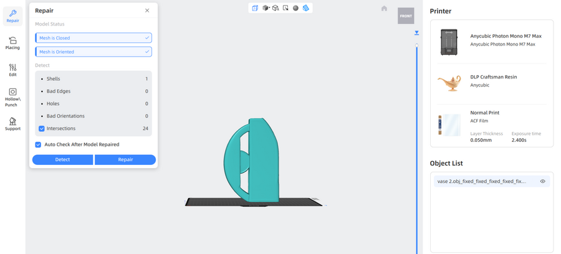This screenshot has width=561, height=254.
Task: Click the Intersections count value 24
Action: (145, 129)
